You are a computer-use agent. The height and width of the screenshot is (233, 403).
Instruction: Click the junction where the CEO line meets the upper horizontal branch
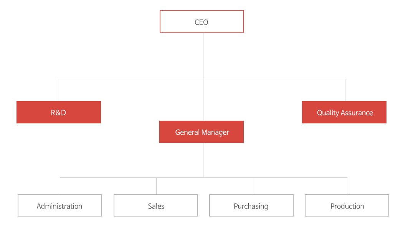203,79
